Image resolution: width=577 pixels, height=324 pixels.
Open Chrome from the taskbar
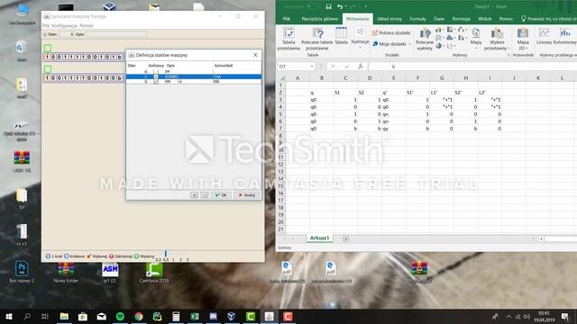coord(139,316)
